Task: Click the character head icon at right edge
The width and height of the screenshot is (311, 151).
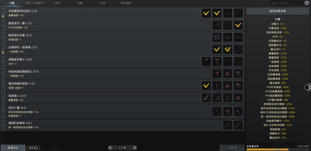Action: pos(308,87)
